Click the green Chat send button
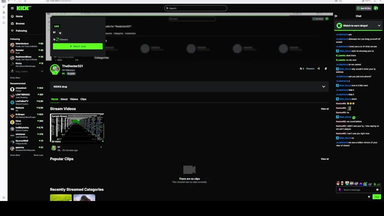The height and width of the screenshot is (216, 384). [377, 197]
